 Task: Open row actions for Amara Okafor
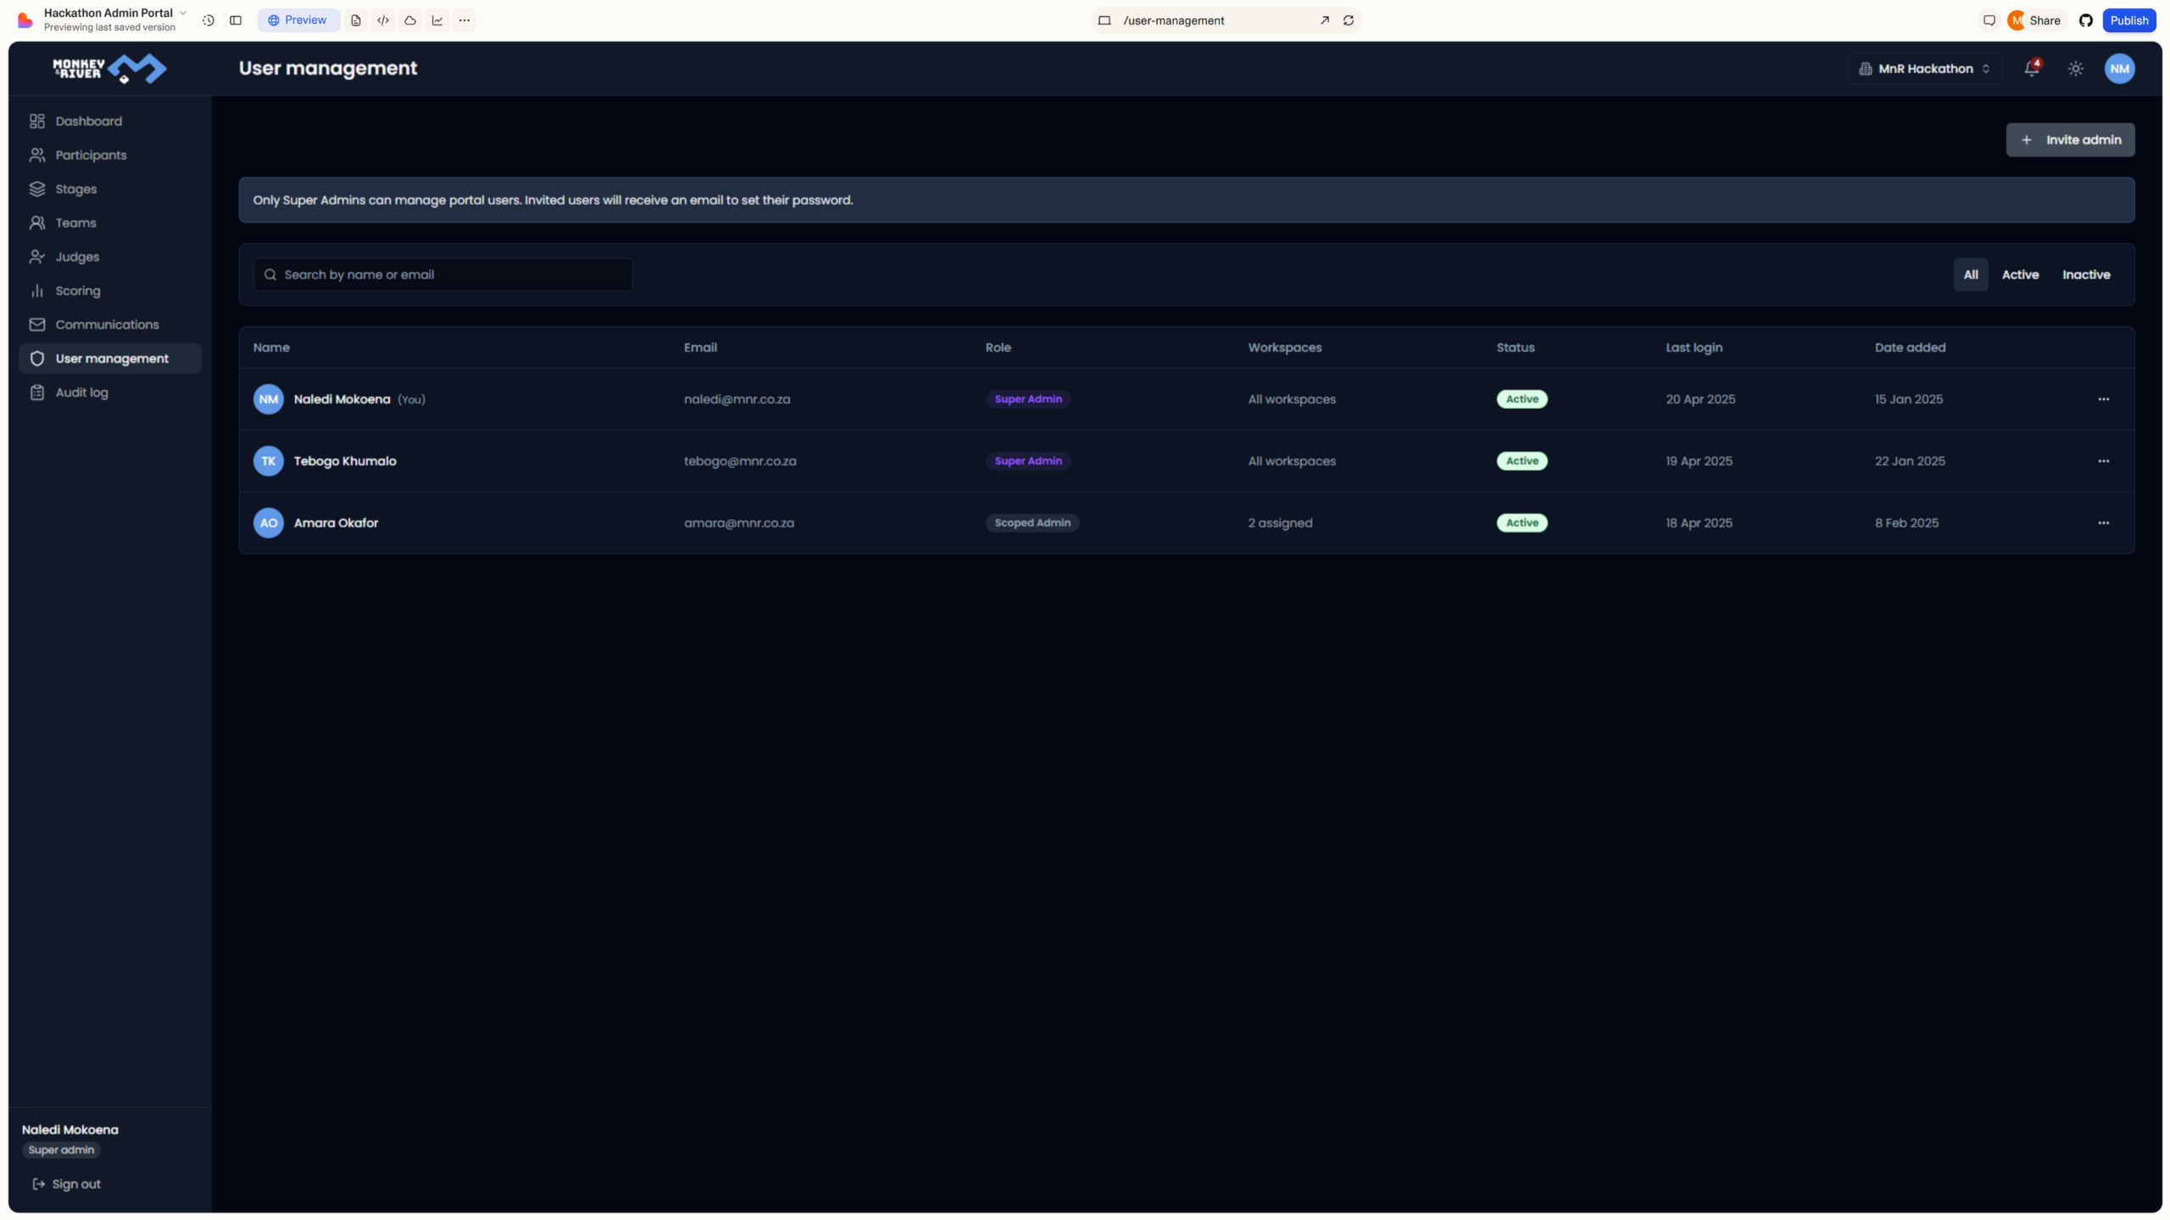[2103, 523]
